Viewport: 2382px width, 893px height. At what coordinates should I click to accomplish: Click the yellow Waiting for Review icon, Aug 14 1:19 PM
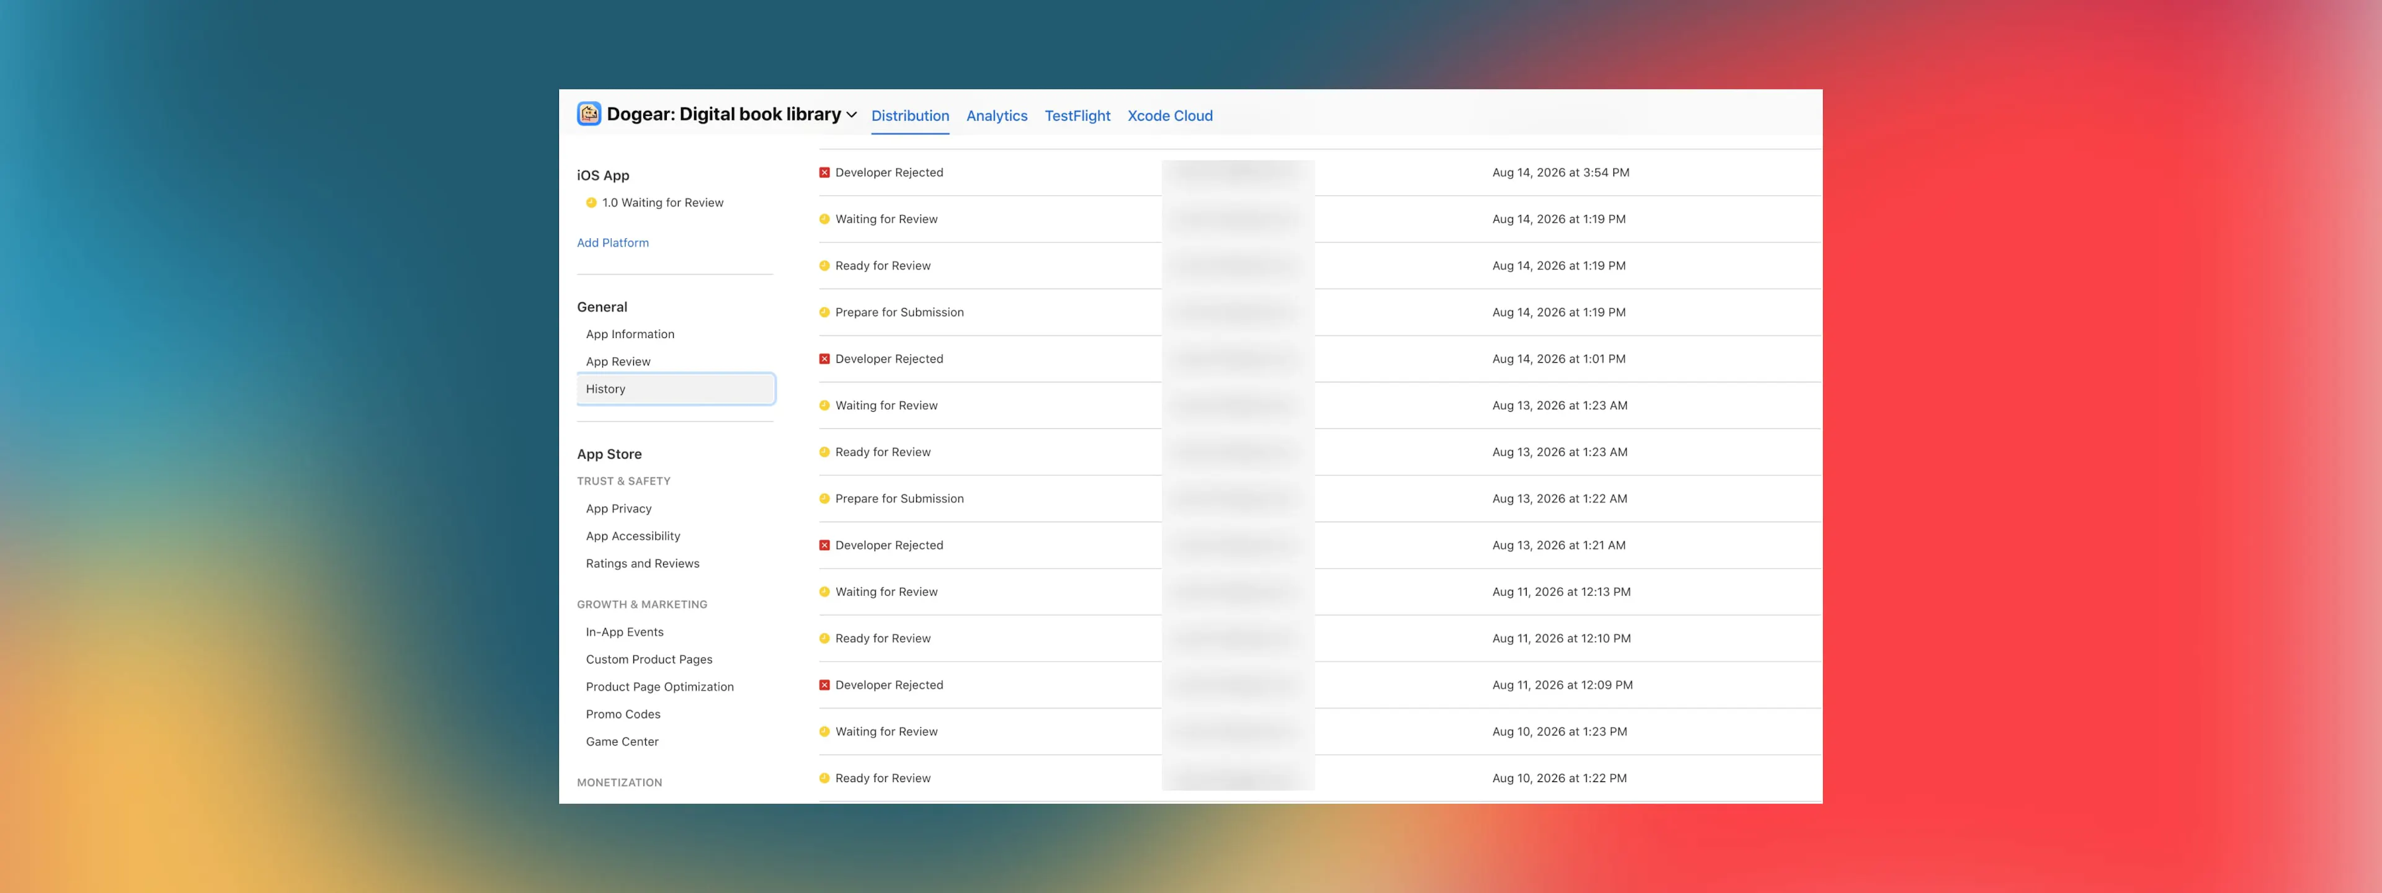824,219
